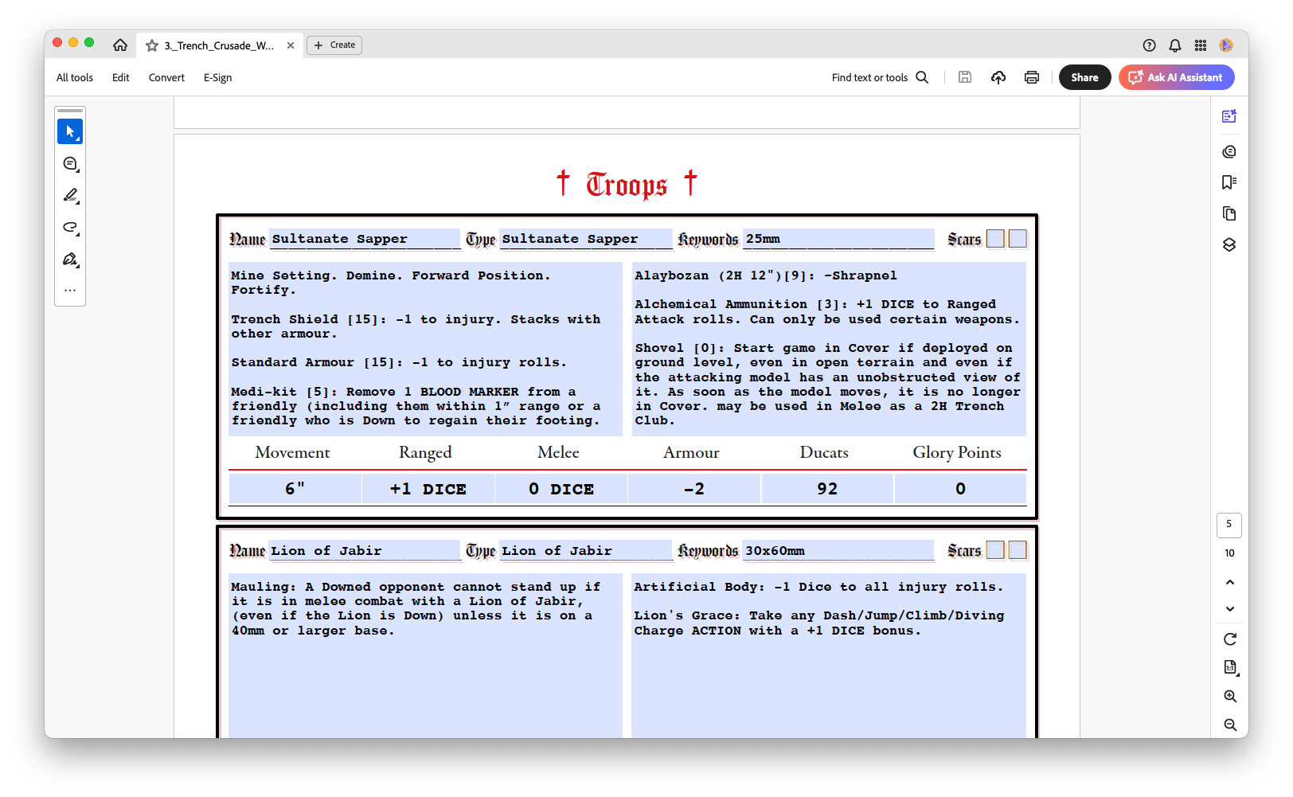The width and height of the screenshot is (1293, 797).
Task: Close the 3_Trench_Crusade tab
Action: pyautogui.click(x=291, y=45)
